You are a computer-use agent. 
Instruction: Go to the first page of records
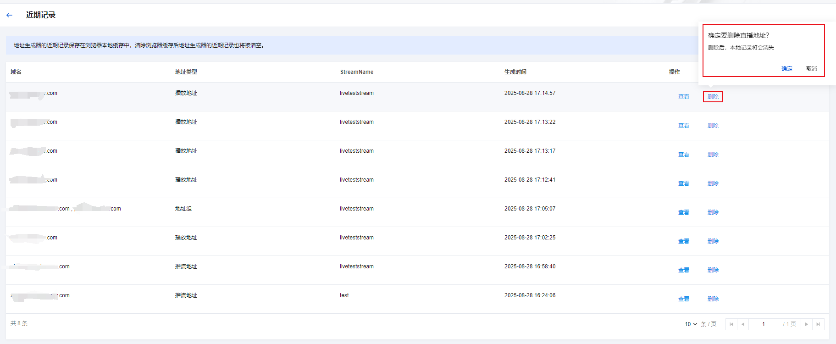(731, 324)
